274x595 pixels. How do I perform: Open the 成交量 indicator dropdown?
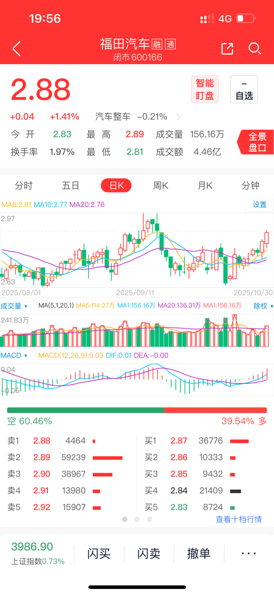[x=14, y=306]
